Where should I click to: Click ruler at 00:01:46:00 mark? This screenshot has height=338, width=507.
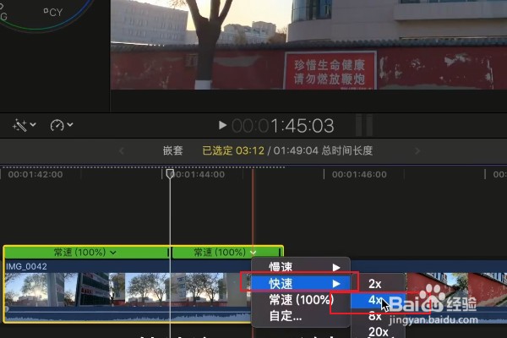pyautogui.click(x=359, y=175)
